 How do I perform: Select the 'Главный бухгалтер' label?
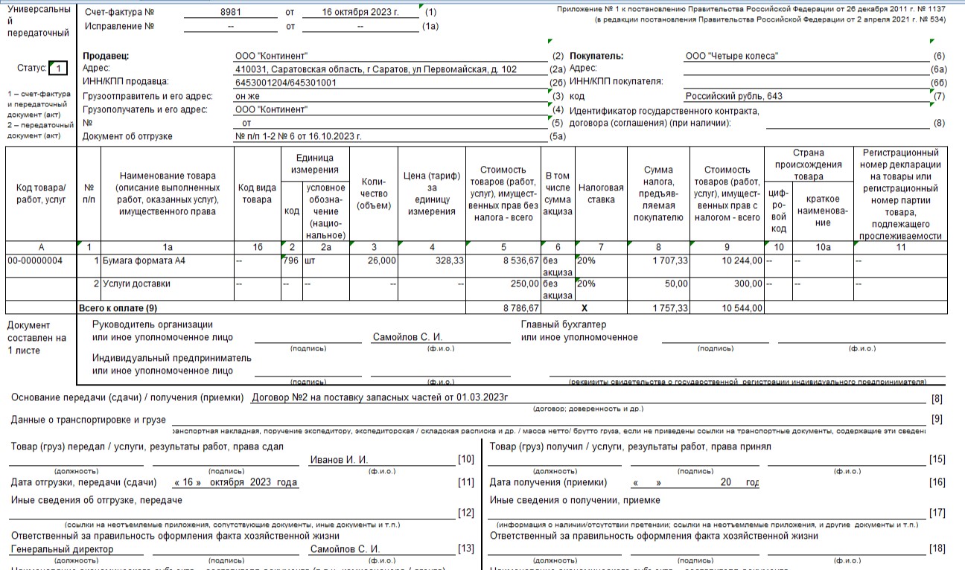pos(564,324)
